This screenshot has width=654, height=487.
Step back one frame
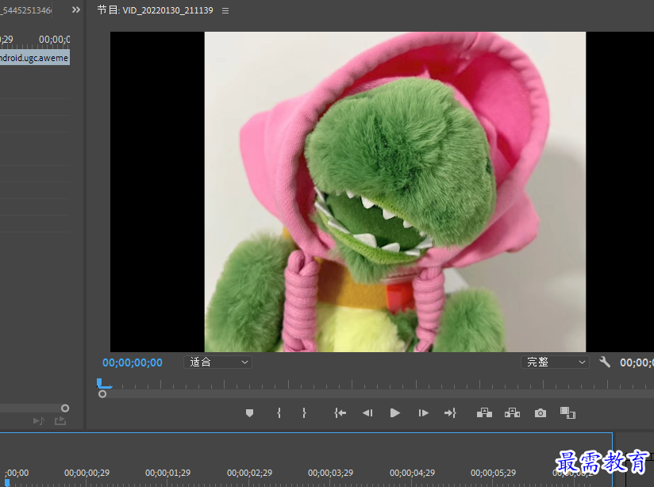pyautogui.click(x=367, y=413)
